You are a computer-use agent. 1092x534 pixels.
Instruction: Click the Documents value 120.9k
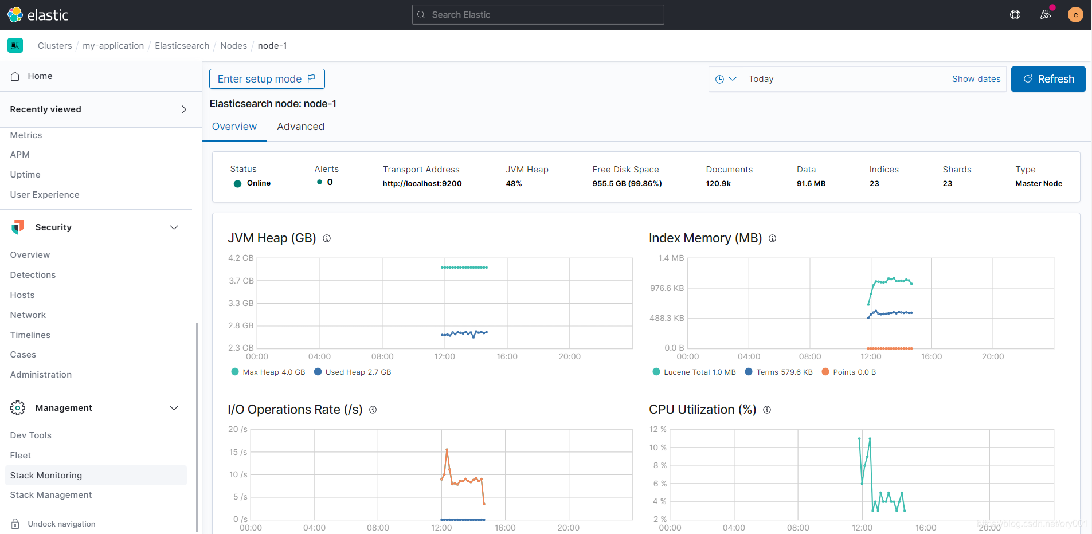coord(718,184)
